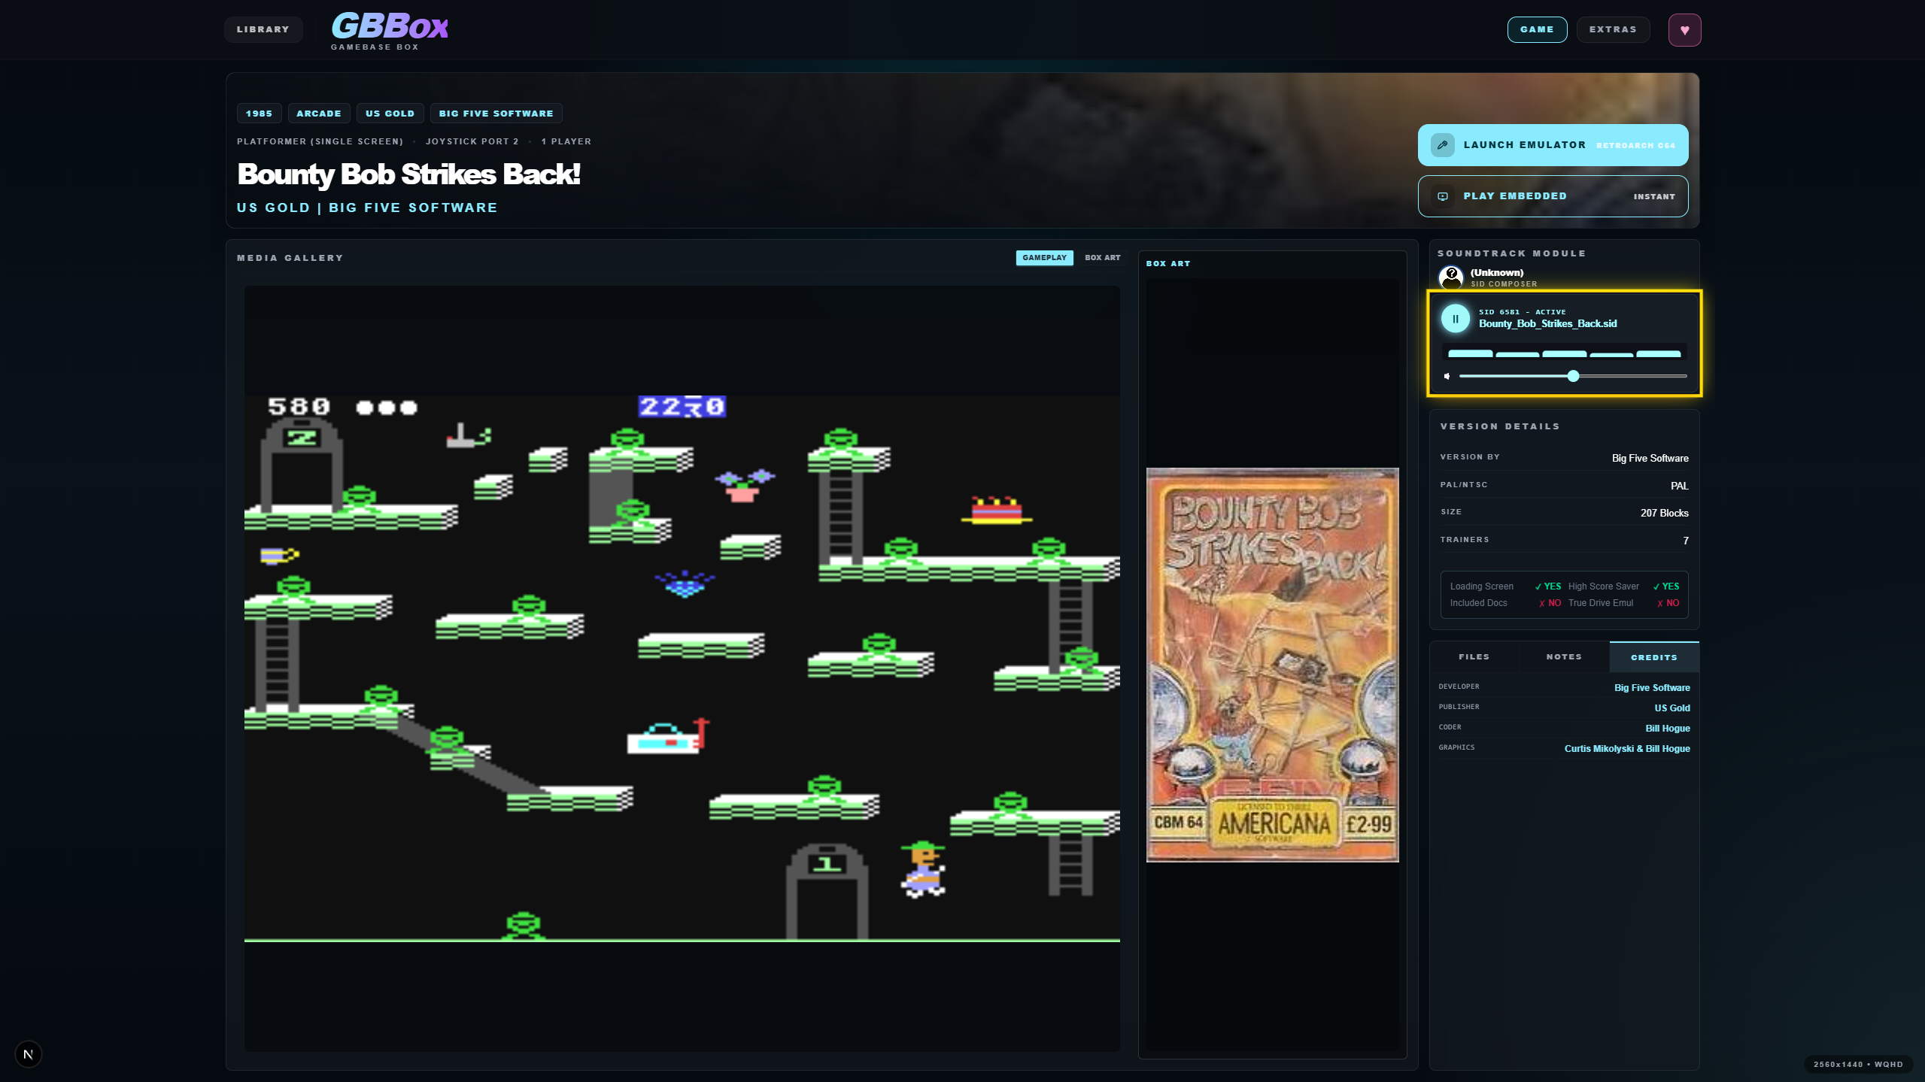Open the Next.js N indicator
The width and height of the screenshot is (1925, 1082).
pos(29,1053)
